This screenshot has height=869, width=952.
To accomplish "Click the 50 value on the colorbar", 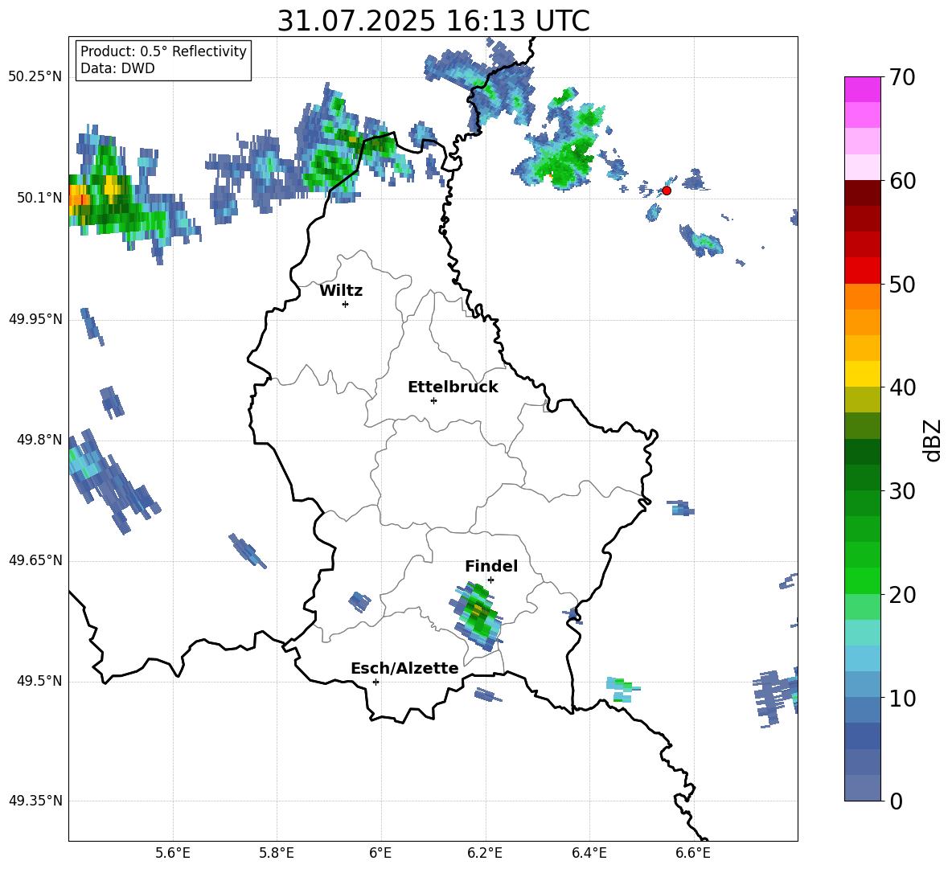I will click(x=902, y=285).
